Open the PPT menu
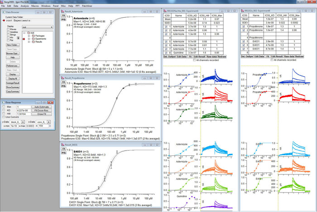 (x=77, y=6)
